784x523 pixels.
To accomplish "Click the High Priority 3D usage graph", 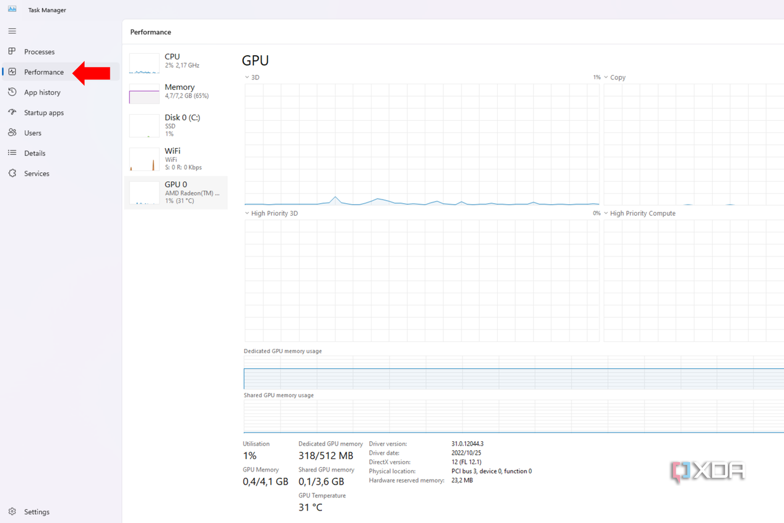I will (422, 281).
